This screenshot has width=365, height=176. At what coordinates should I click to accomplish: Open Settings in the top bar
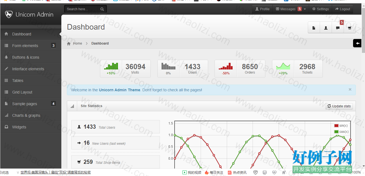(321, 9)
